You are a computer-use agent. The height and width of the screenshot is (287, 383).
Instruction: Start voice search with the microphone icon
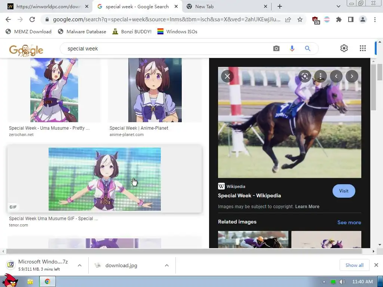pyautogui.click(x=292, y=49)
